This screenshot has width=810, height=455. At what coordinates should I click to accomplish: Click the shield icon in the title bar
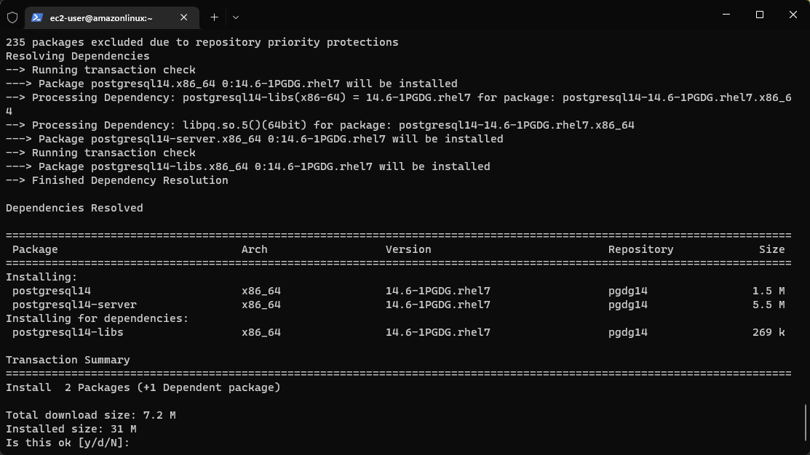[x=12, y=17]
